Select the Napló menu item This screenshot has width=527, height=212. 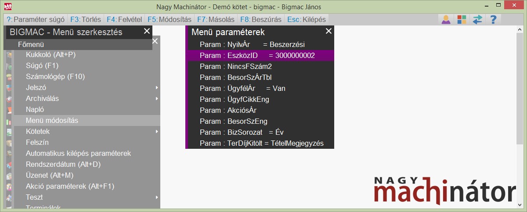point(87,109)
